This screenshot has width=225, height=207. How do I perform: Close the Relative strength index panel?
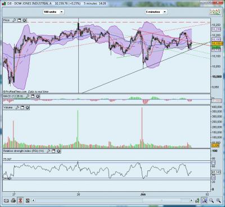pyautogui.click(x=58, y=151)
